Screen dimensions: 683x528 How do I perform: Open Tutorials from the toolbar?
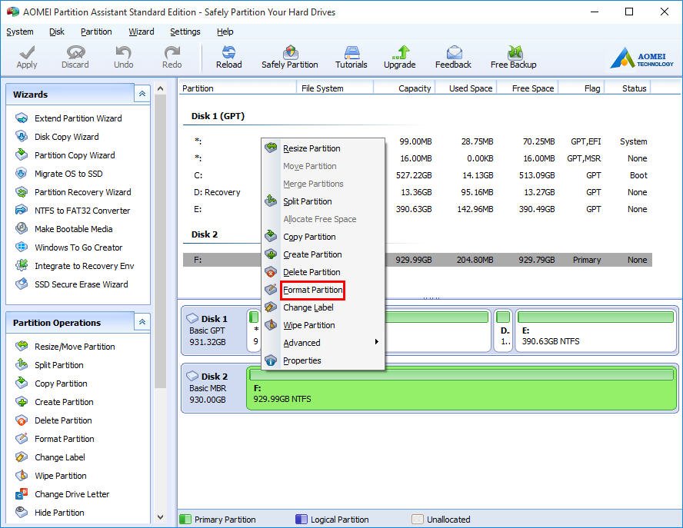[x=351, y=57]
